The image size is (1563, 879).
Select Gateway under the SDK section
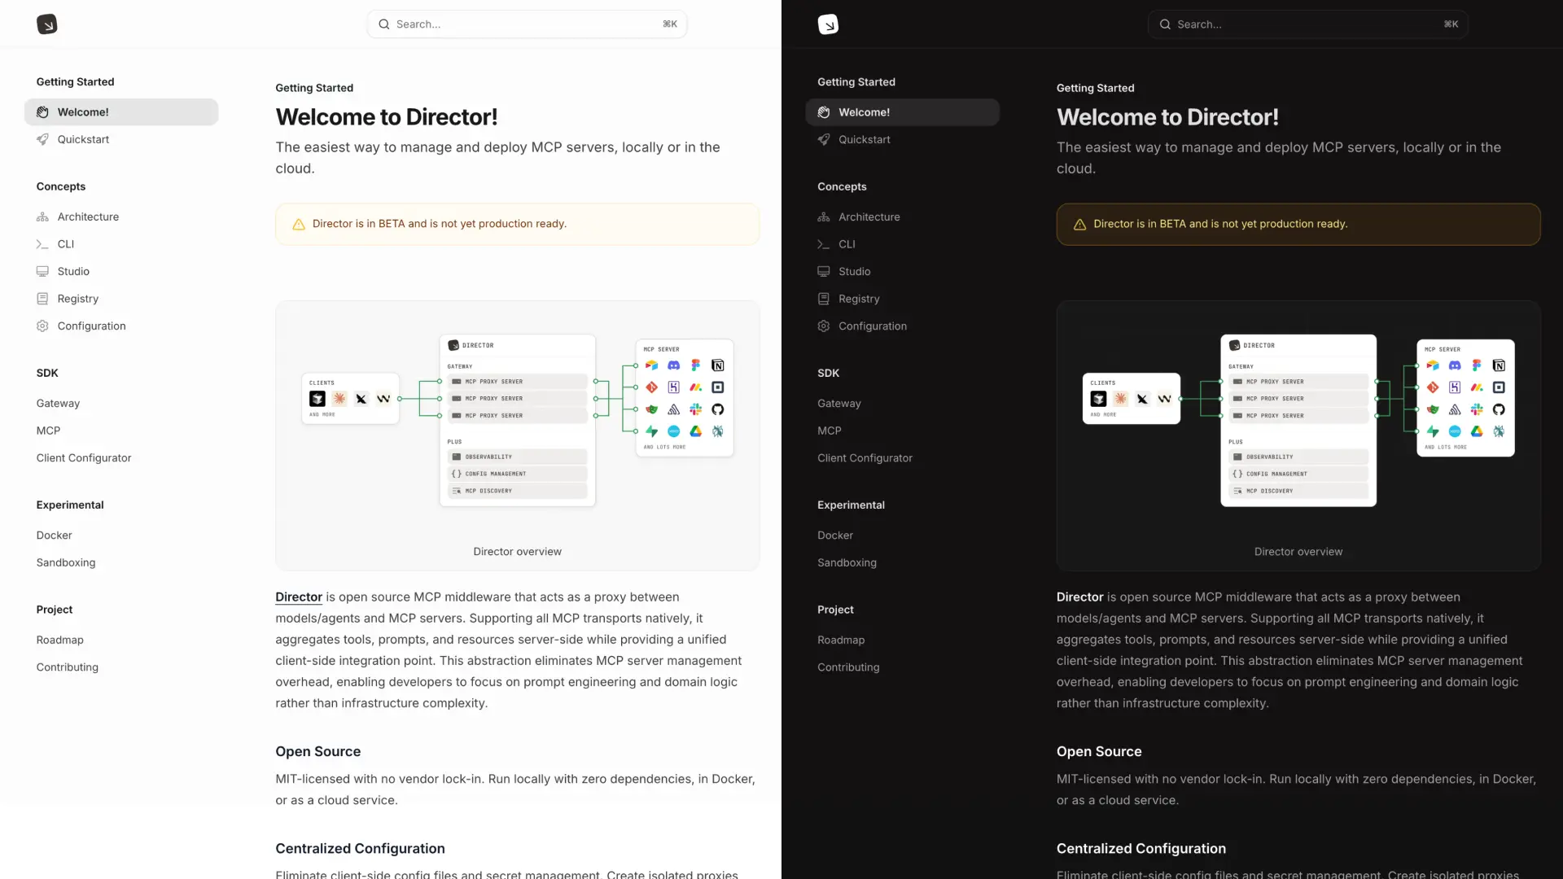point(58,403)
